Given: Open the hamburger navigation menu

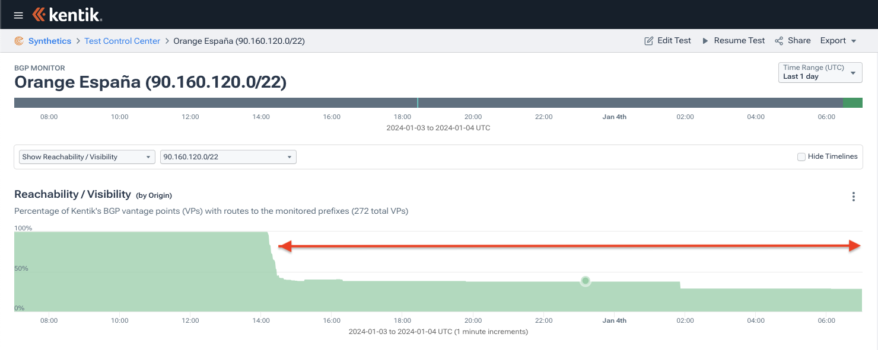Looking at the screenshot, I should point(18,15).
